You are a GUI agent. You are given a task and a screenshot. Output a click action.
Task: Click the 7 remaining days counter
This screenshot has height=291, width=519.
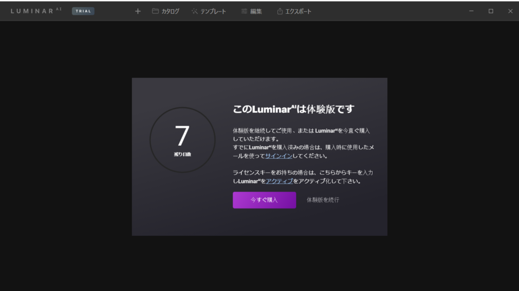182,140
